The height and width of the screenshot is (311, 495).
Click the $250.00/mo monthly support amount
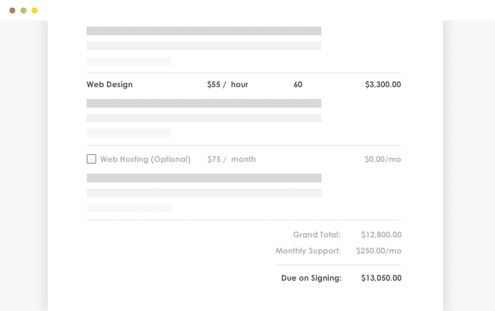click(x=379, y=251)
